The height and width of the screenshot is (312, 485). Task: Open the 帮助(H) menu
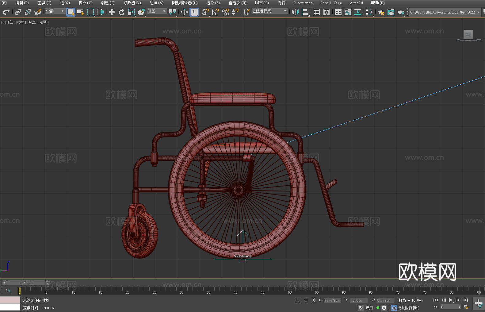tap(378, 3)
